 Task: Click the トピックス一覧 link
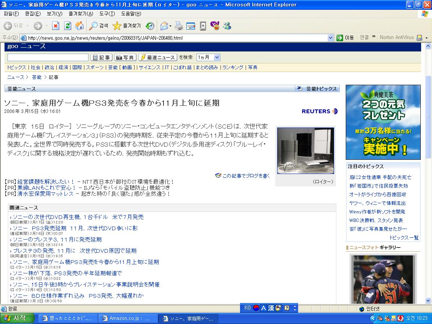tap(404, 238)
